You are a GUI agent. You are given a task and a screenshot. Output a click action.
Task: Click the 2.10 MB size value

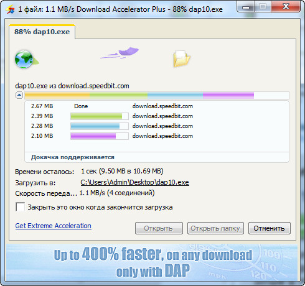(42, 136)
